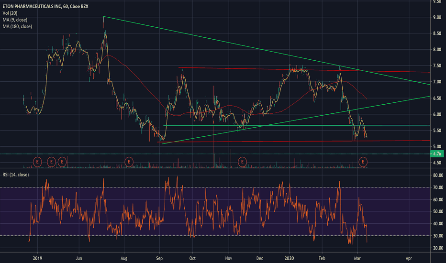The image size is (446, 263).
Task: Click the earnings marker above the 2019 label
Action: point(37,162)
